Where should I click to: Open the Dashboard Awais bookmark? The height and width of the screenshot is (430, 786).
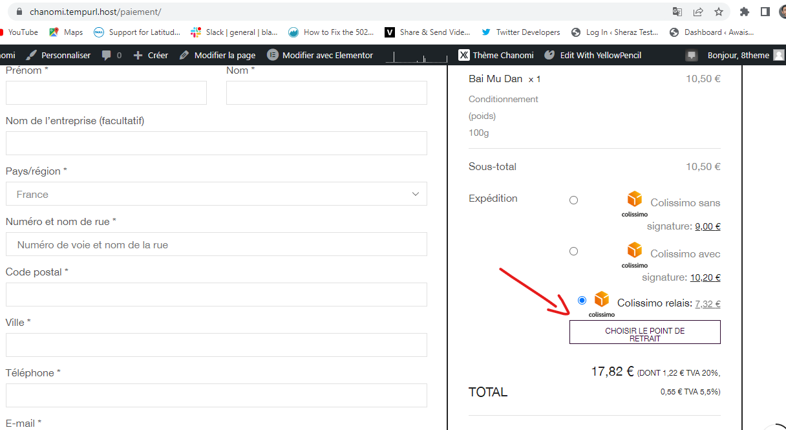(x=712, y=32)
